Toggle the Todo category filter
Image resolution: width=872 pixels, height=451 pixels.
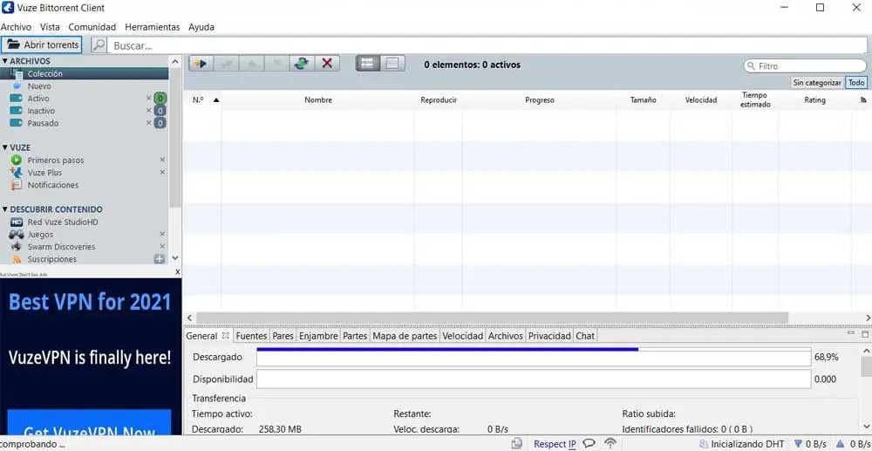(x=856, y=83)
